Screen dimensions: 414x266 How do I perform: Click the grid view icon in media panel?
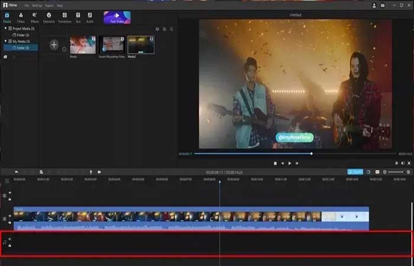164,29
